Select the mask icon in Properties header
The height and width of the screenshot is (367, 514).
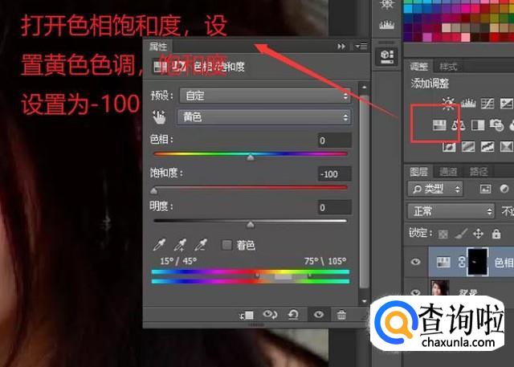click(x=179, y=67)
